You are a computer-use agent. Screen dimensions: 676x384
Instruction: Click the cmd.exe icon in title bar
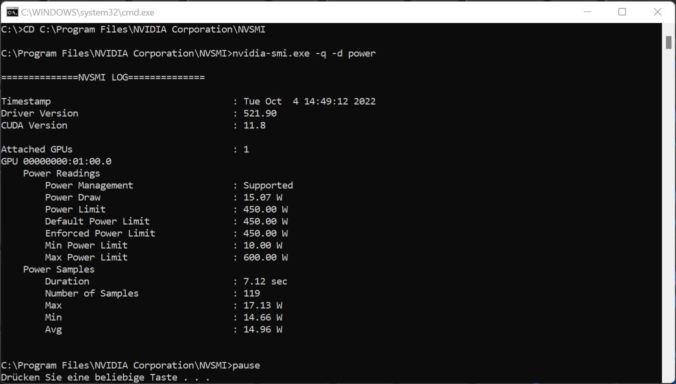pos(13,12)
